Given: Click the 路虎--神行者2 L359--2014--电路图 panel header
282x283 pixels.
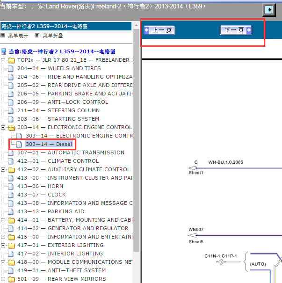Looking at the screenshot, I should coord(66,26).
